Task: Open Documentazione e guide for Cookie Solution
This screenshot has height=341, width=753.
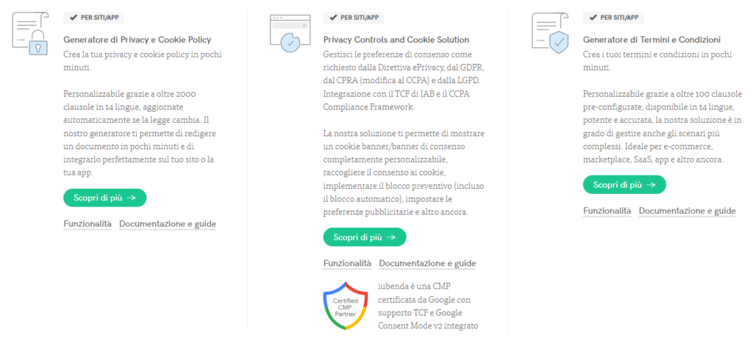Action: coord(427,264)
